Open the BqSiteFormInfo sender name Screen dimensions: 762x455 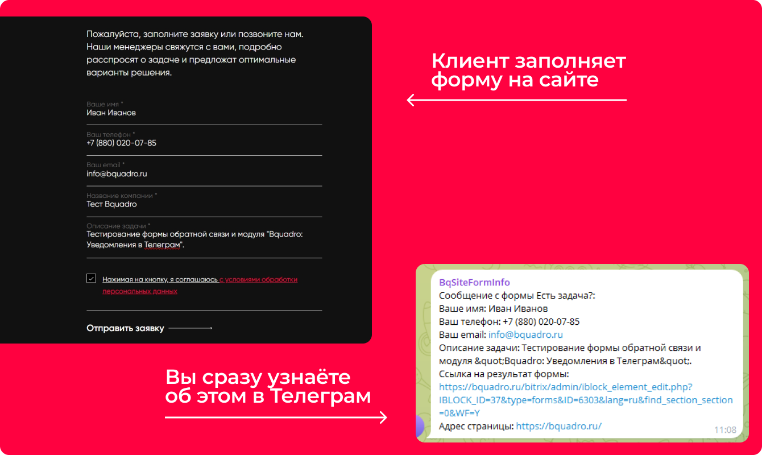(474, 282)
